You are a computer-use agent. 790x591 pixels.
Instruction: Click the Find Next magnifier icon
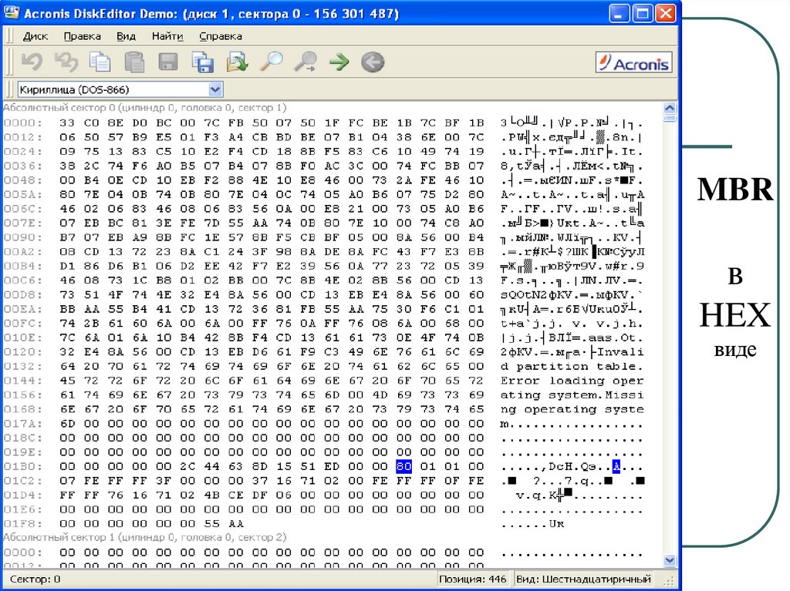pyautogui.click(x=306, y=62)
